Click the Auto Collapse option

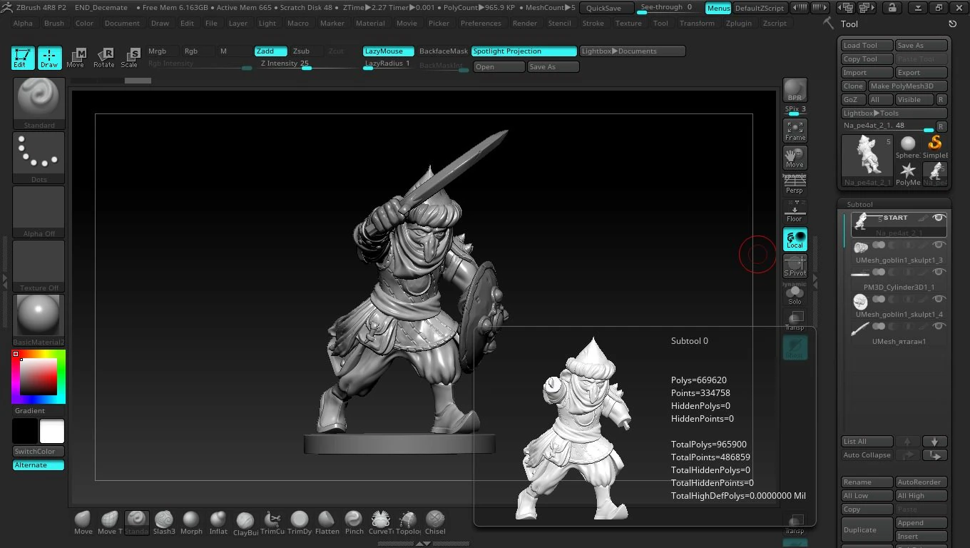tap(867, 455)
